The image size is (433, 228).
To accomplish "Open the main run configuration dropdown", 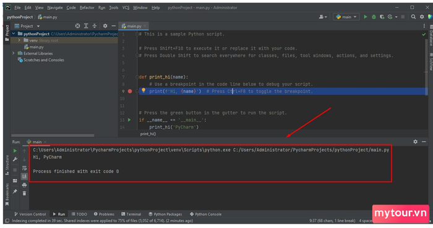I will (346, 17).
